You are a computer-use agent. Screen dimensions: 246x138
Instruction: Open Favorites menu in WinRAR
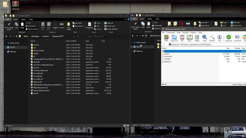click(185, 33)
